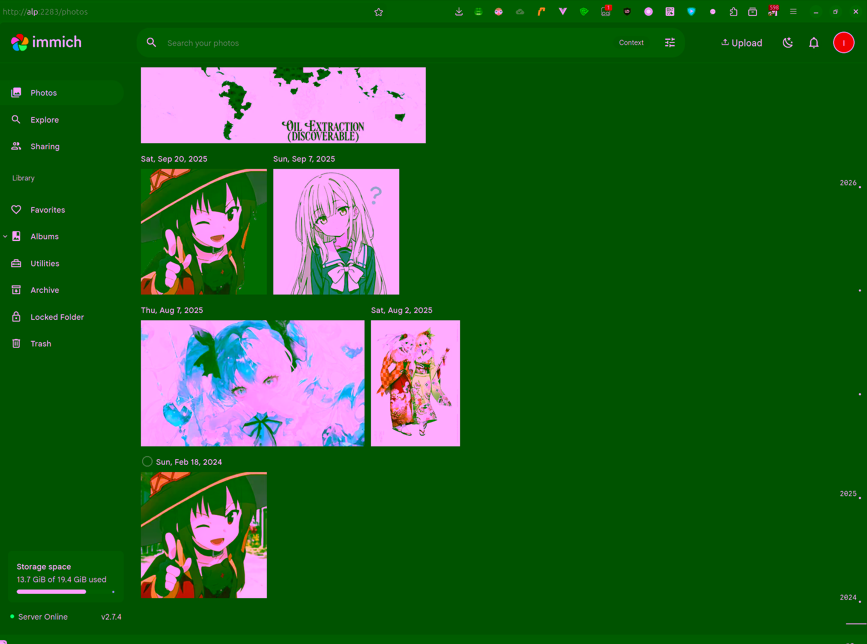This screenshot has height=644, width=867.
Task: Open notifications bell
Action: tap(813, 42)
